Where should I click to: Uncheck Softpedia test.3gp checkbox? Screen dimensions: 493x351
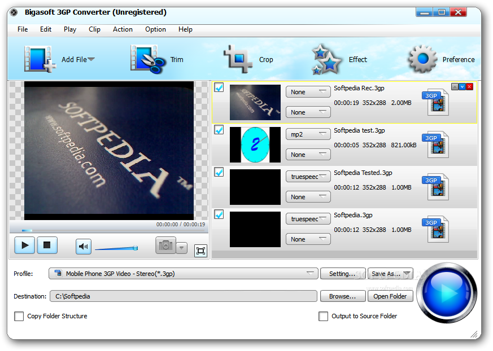tap(219, 129)
